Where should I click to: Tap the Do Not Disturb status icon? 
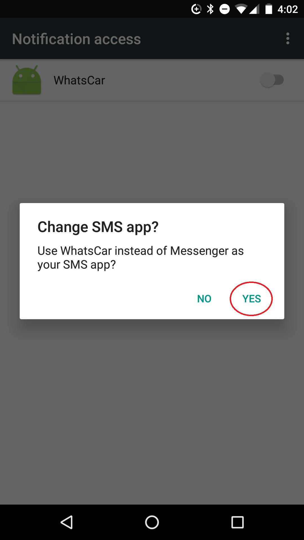[224, 9]
